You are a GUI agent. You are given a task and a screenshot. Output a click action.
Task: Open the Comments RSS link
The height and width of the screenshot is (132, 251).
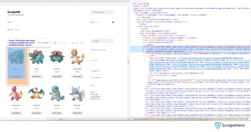(95, 97)
